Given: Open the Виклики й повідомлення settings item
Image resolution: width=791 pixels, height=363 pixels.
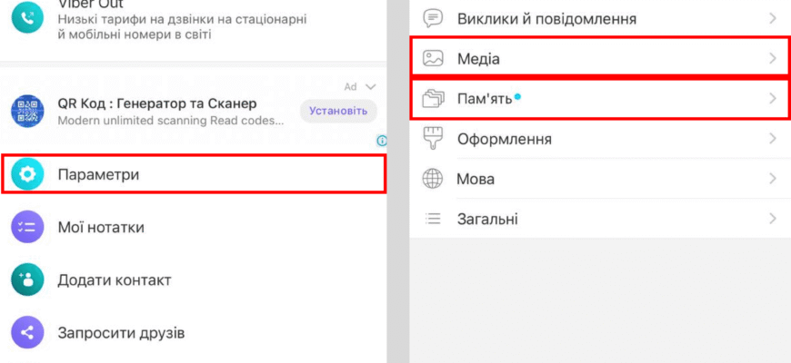Looking at the screenshot, I should [600, 19].
